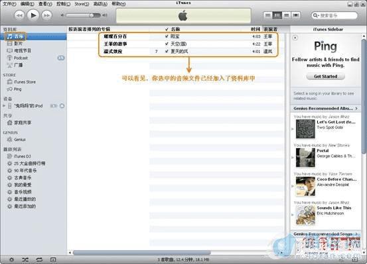Viewport: 367px width, 264px height.
Task: Switch to Cover Flow view
Action: tap(295, 15)
